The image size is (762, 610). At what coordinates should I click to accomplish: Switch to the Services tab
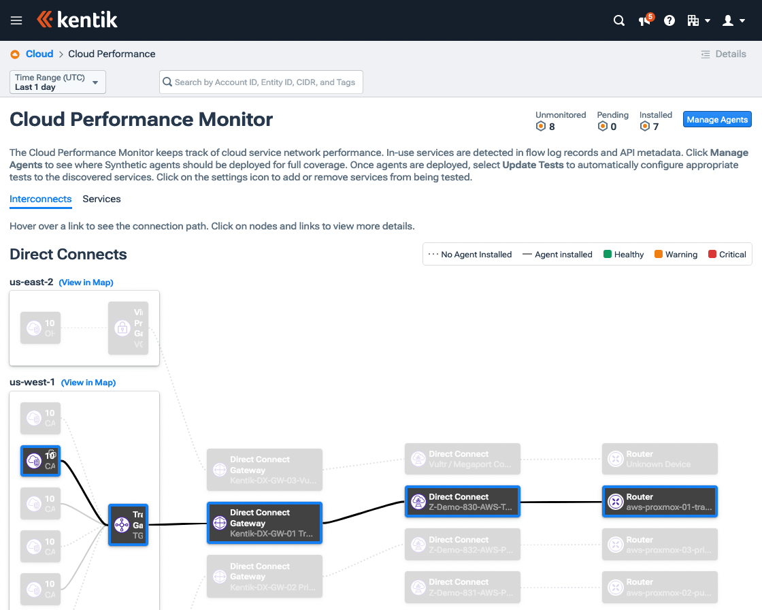pyautogui.click(x=101, y=199)
